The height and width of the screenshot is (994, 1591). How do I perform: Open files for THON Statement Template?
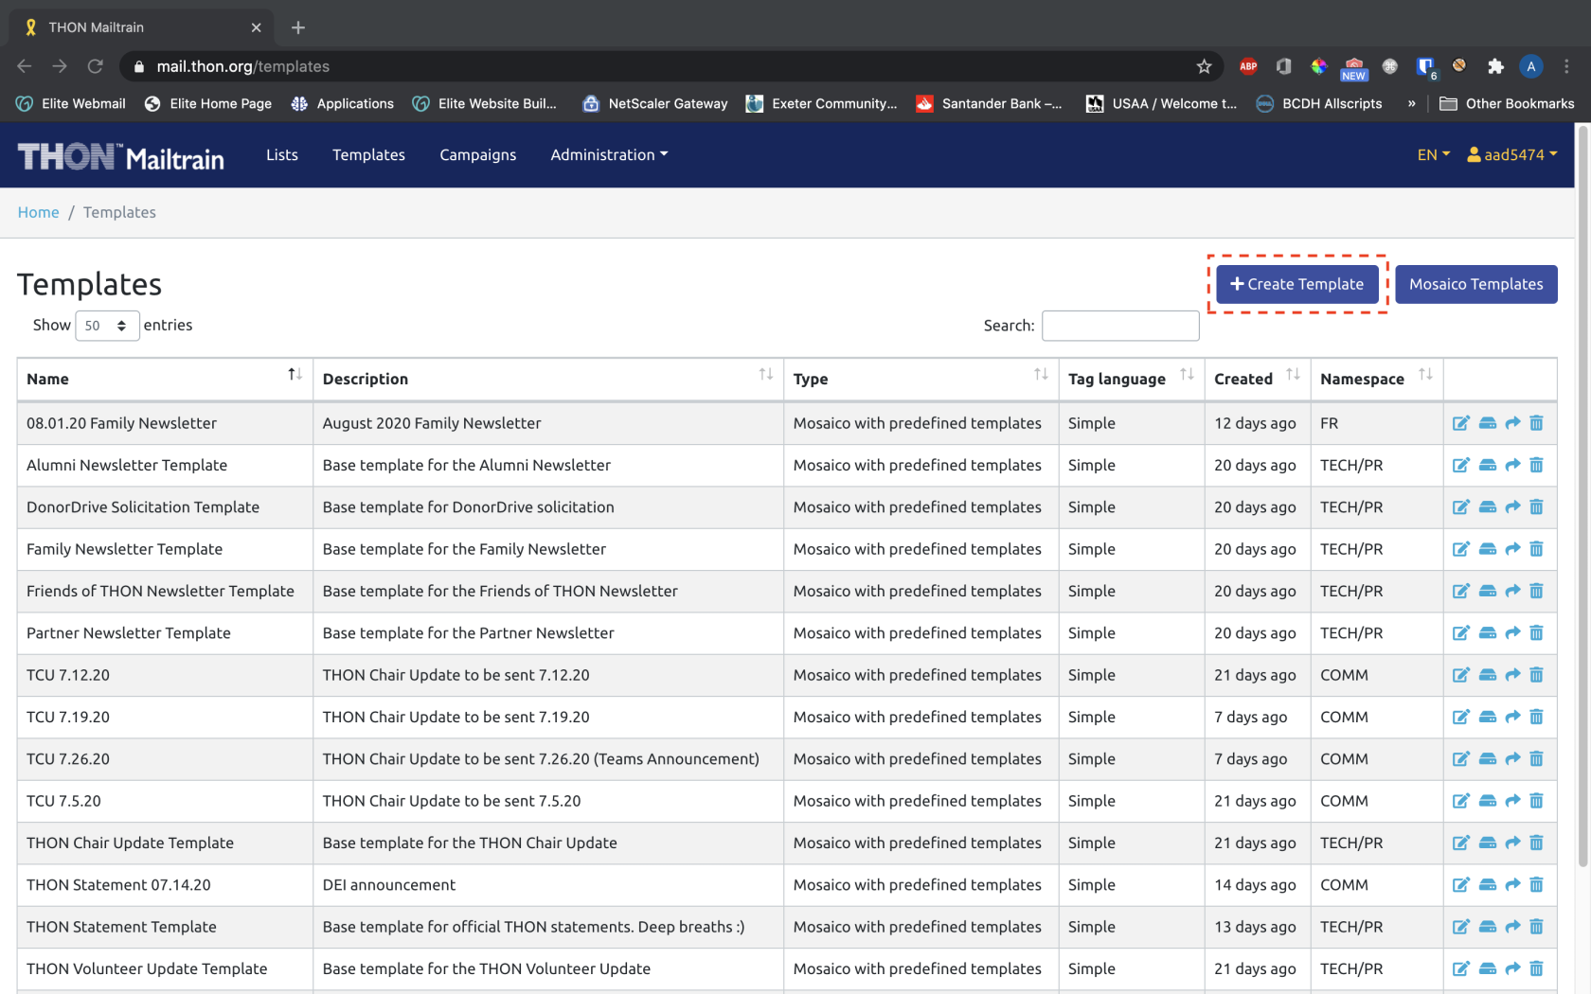pos(1488,927)
